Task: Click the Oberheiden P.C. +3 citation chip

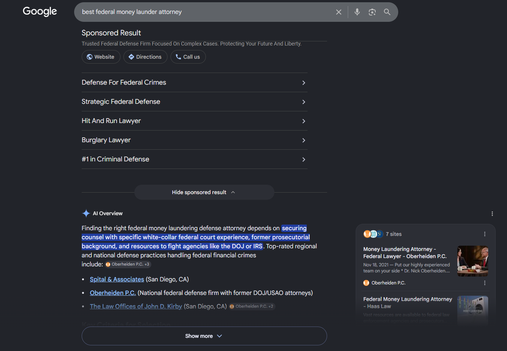Action: tap(128, 264)
